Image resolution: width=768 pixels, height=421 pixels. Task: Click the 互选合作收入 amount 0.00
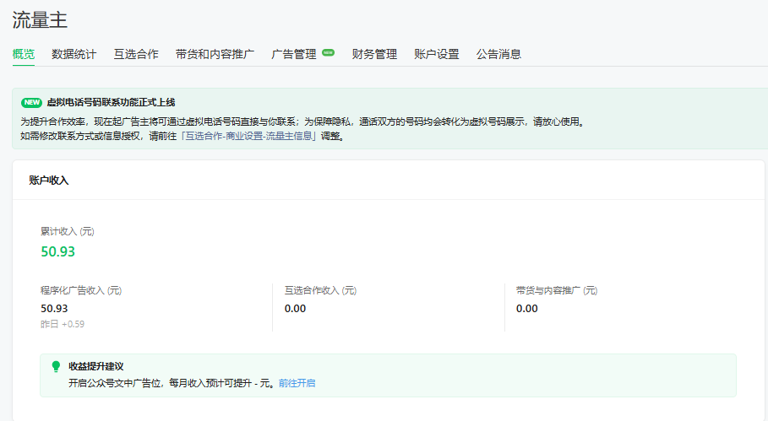pos(295,309)
